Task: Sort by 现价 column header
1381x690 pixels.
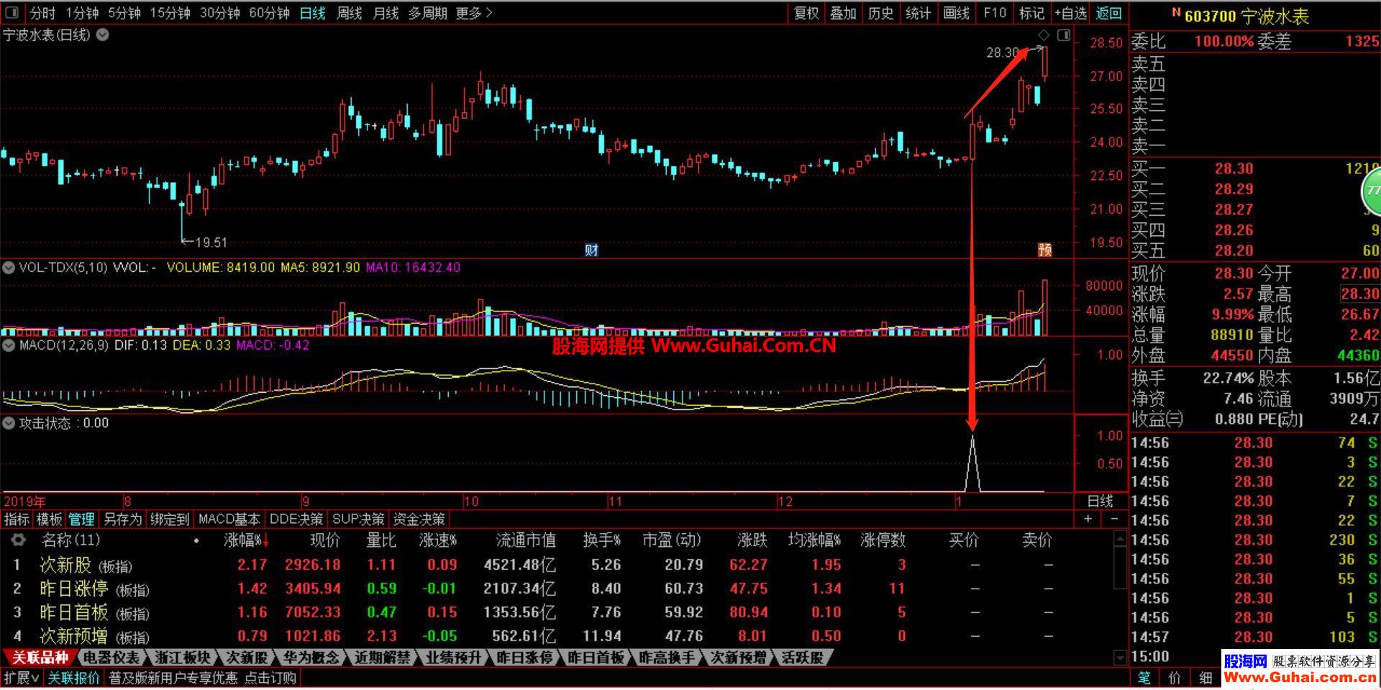Action: [x=324, y=540]
